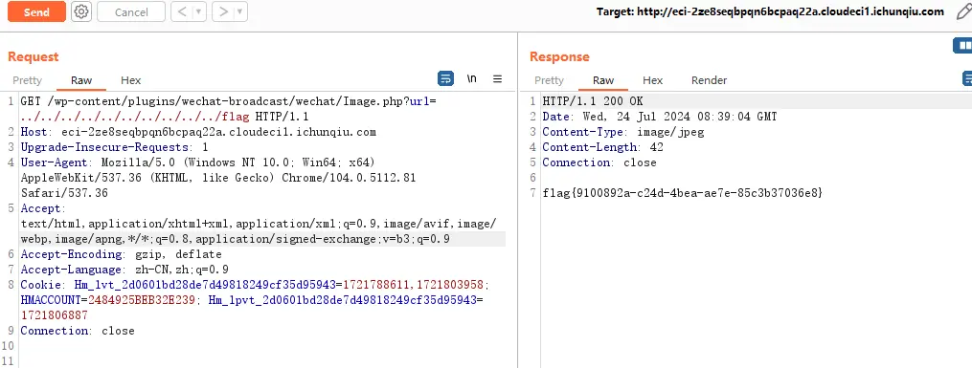Click the HMACCOUNT cookie value 2484925BEB32E239
Screen dimensions: 972x368
tap(142, 300)
